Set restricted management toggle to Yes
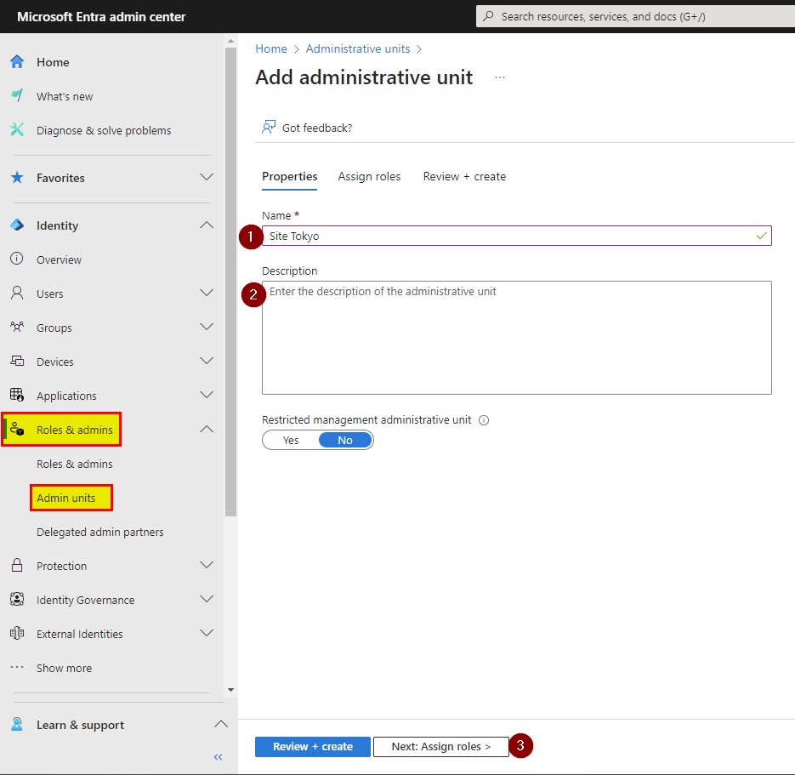 point(291,440)
